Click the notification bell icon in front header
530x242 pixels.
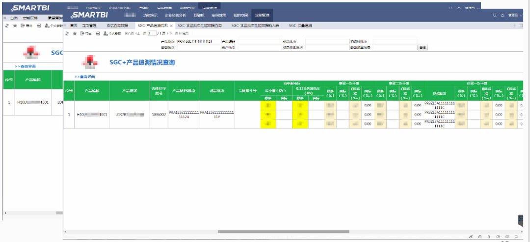pyautogui.click(x=503, y=15)
